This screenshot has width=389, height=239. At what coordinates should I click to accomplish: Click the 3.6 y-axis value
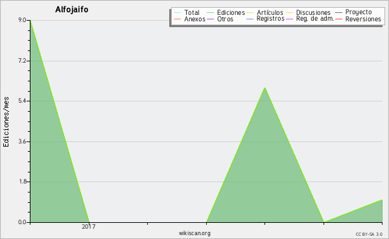(22, 141)
